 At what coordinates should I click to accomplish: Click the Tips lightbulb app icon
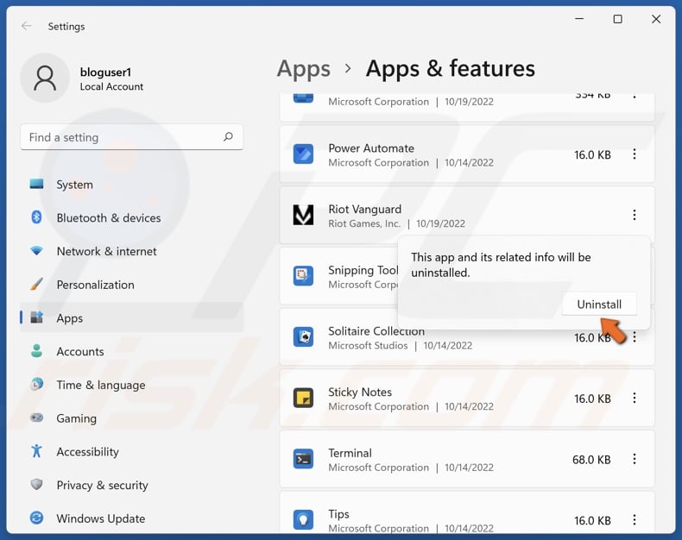coord(303,519)
